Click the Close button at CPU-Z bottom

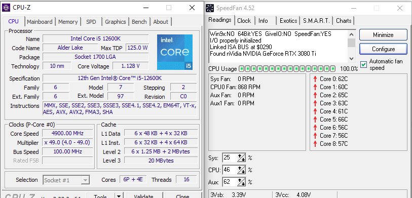[x=182, y=195]
